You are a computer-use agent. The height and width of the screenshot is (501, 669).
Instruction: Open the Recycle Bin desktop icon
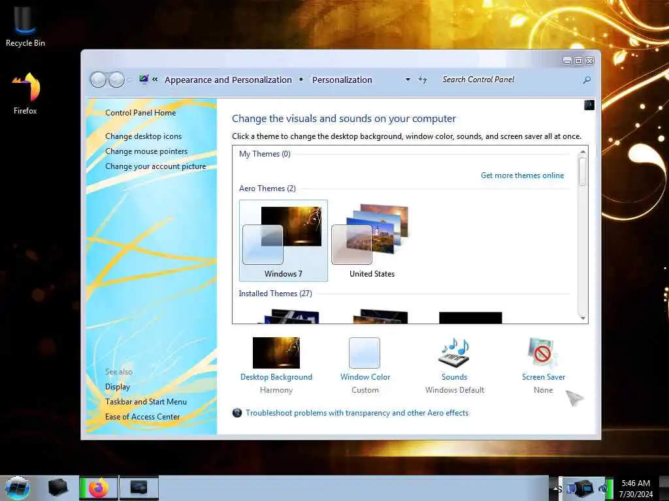pyautogui.click(x=25, y=26)
